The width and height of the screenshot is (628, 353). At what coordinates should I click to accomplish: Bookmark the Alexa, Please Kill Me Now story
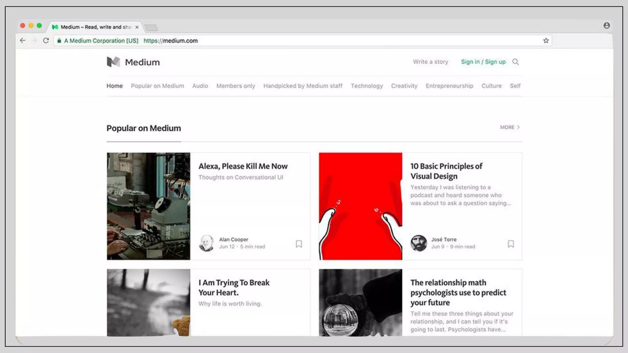[299, 244]
